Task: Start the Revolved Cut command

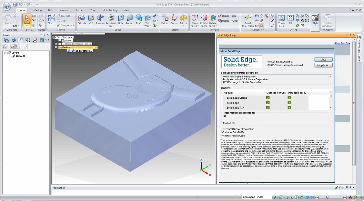Action: tap(110, 21)
